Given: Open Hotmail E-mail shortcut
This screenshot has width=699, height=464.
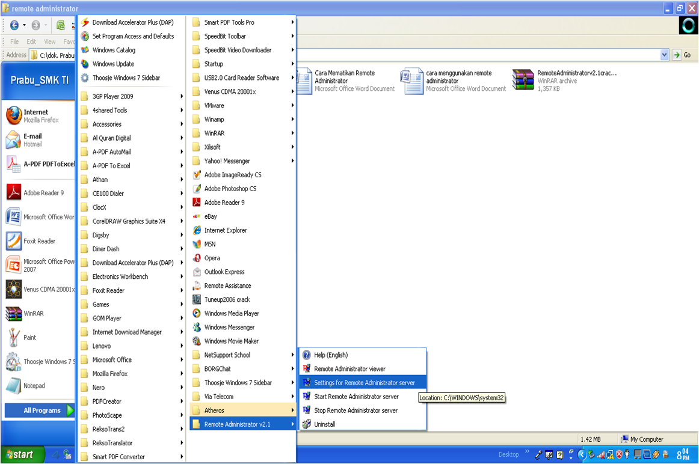Looking at the screenshot, I should tap(39, 140).
